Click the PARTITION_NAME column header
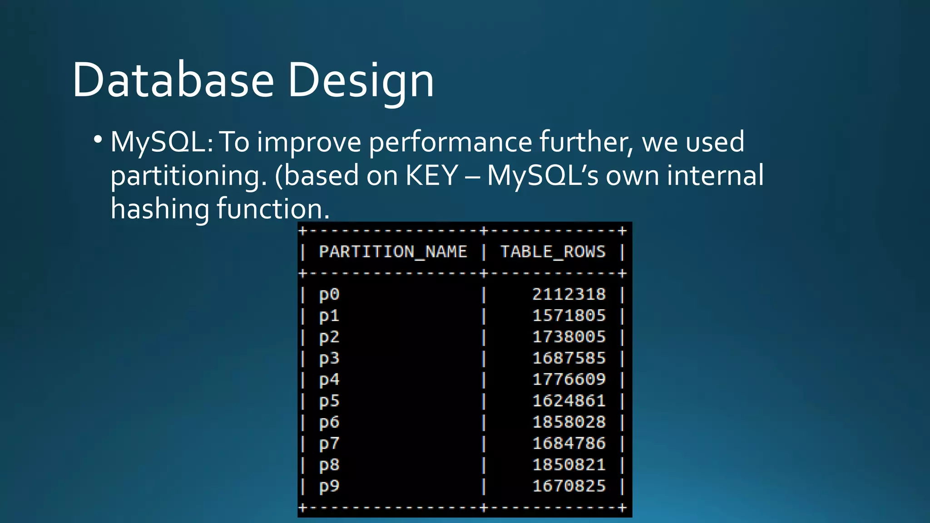This screenshot has width=930, height=523. click(393, 252)
